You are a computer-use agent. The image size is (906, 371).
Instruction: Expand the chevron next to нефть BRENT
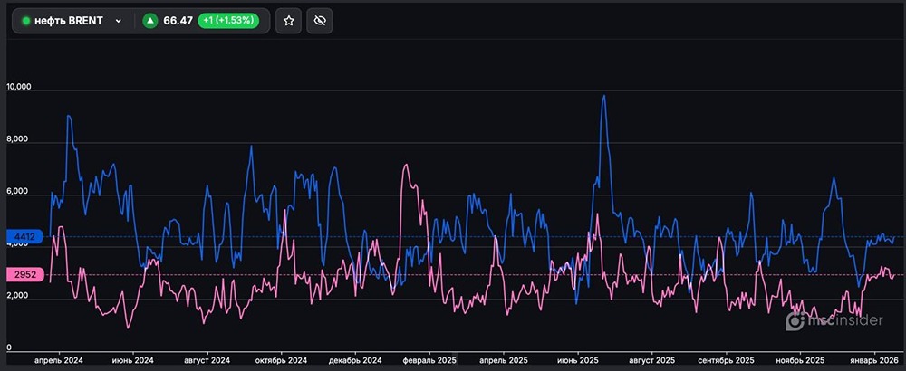point(118,21)
